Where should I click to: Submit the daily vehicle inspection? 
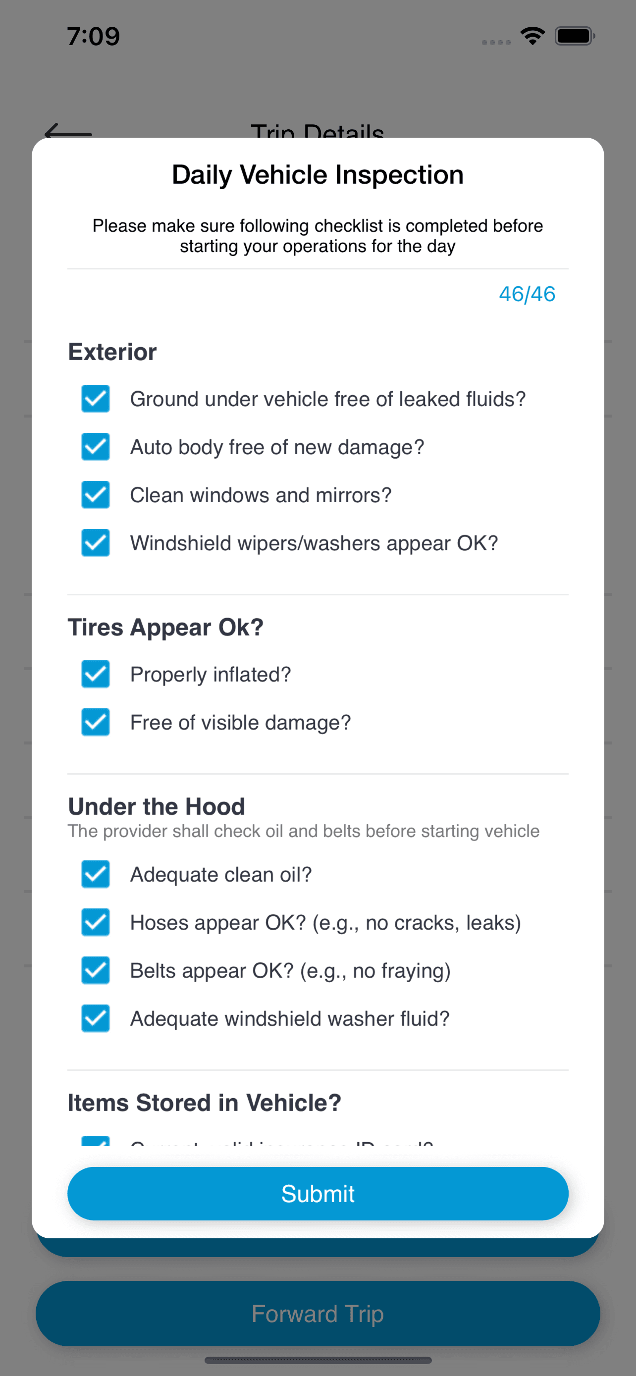(x=318, y=1194)
